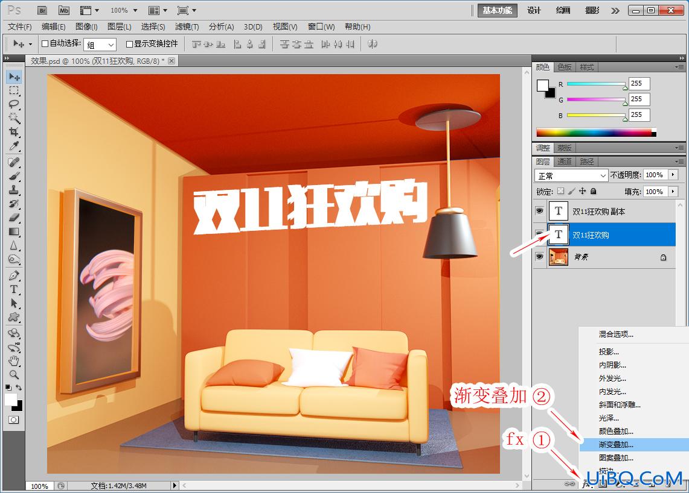Launch Adobe Bridge from top bar
Viewport: 689px width, 493px height.
tap(42, 10)
